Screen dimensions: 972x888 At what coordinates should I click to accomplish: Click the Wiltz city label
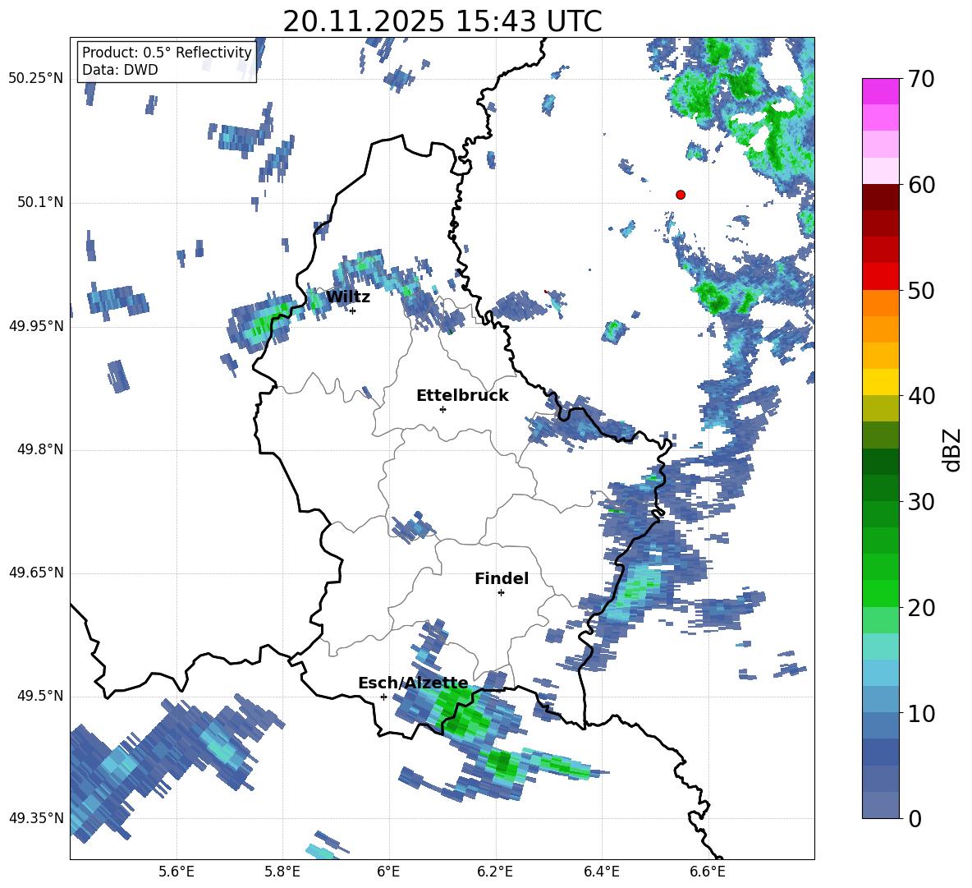348,297
